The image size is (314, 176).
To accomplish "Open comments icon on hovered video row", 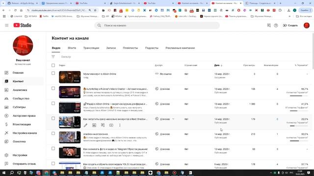I will tap(103, 125).
